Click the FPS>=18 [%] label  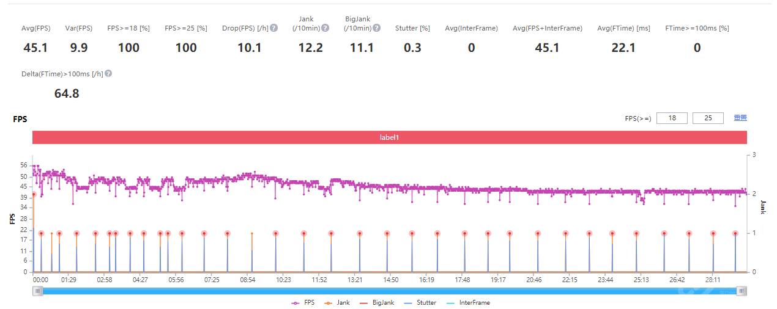pos(128,28)
